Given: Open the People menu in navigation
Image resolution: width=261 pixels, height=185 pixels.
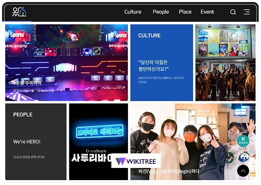Looking at the screenshot, I should pyautogui.click(x=161, y=12).
